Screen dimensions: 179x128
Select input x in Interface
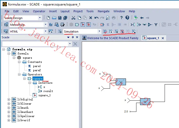[44, 87]
